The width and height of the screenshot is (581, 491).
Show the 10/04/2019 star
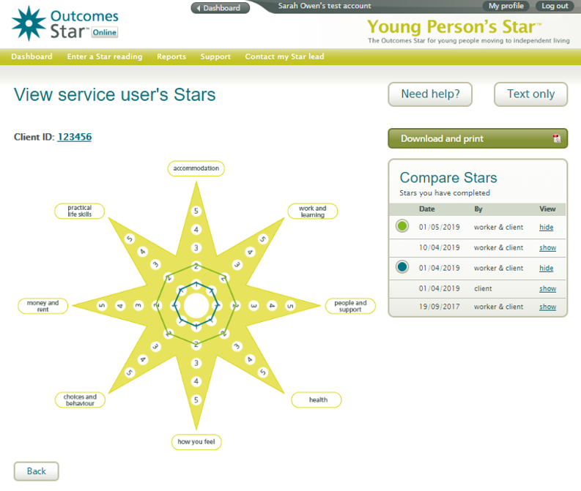click(x=547, y=247)
